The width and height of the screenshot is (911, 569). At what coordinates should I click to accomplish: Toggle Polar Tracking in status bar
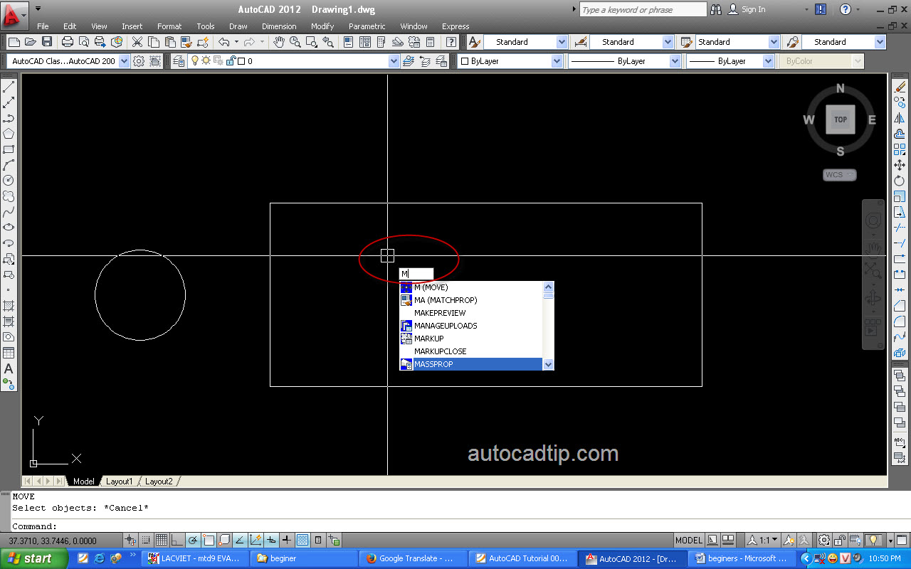tap(193, 540)
